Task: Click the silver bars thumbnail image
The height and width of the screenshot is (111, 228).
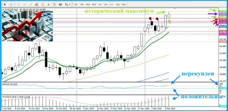Action: 27,26
